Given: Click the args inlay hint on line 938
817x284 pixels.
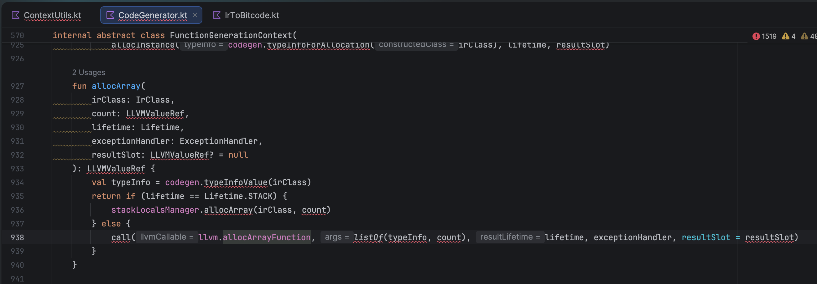Looking at the screenshot, I should [x=336, y=237].
